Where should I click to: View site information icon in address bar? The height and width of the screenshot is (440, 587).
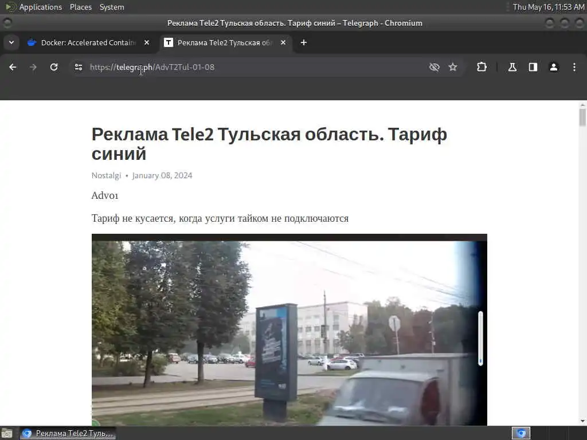click(78, 67)
